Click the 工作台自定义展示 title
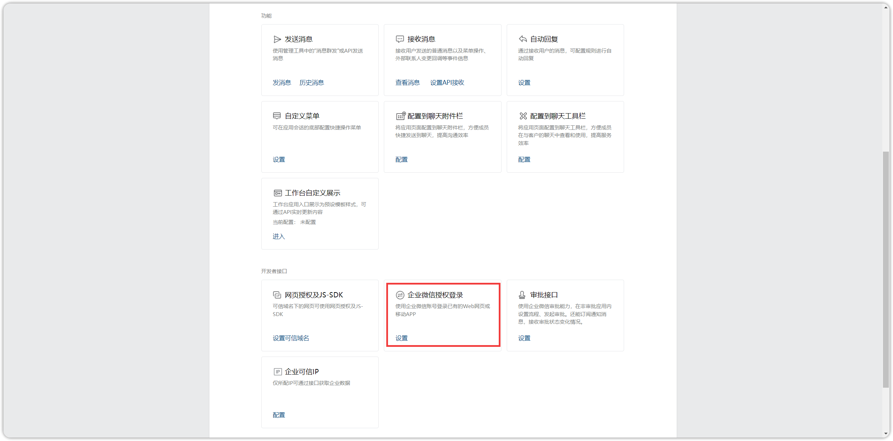Image resolution: width=893 pixels, height=441 pixels. click(312, 193)
